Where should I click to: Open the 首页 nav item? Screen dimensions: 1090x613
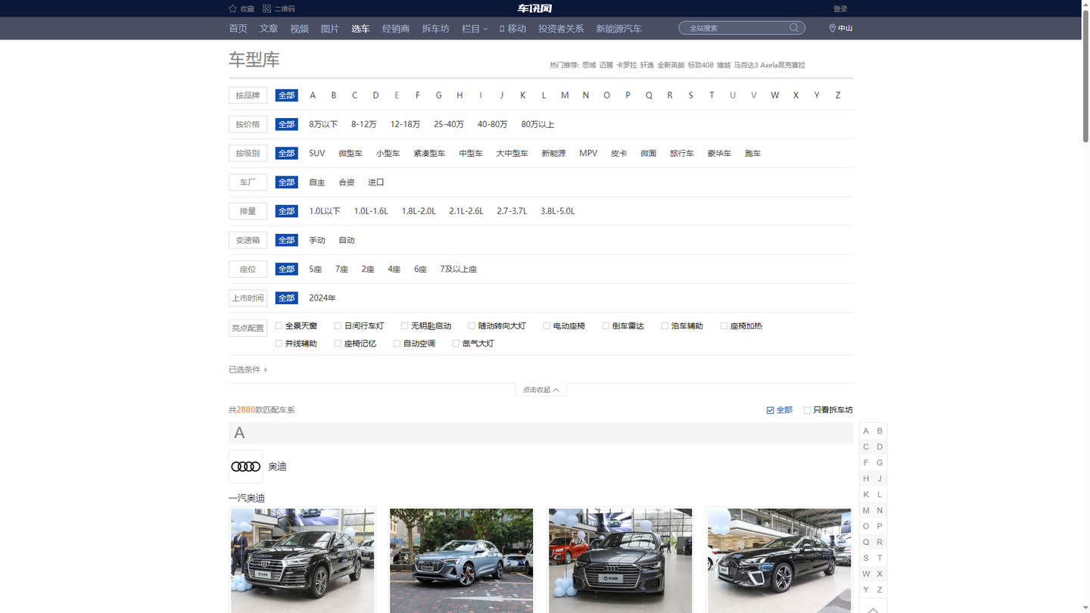tap(238, 29)
